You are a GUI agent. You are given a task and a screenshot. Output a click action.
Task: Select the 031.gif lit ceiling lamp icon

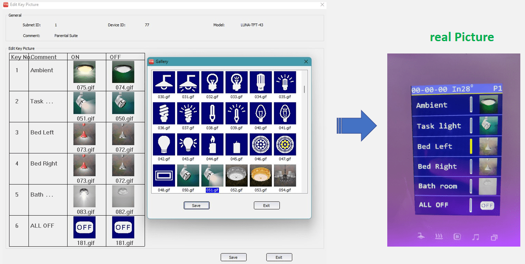188,82
